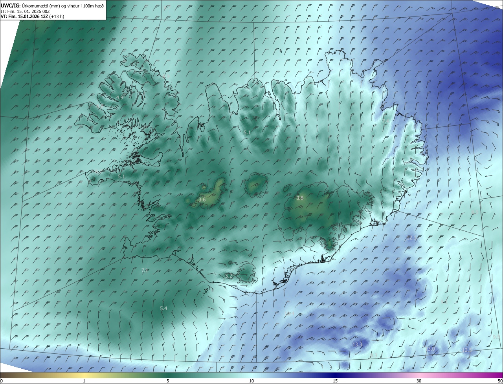Click the 5.1 value on Snæfellsnes peninsula
The image size is (503, 384).
(121, 177)
